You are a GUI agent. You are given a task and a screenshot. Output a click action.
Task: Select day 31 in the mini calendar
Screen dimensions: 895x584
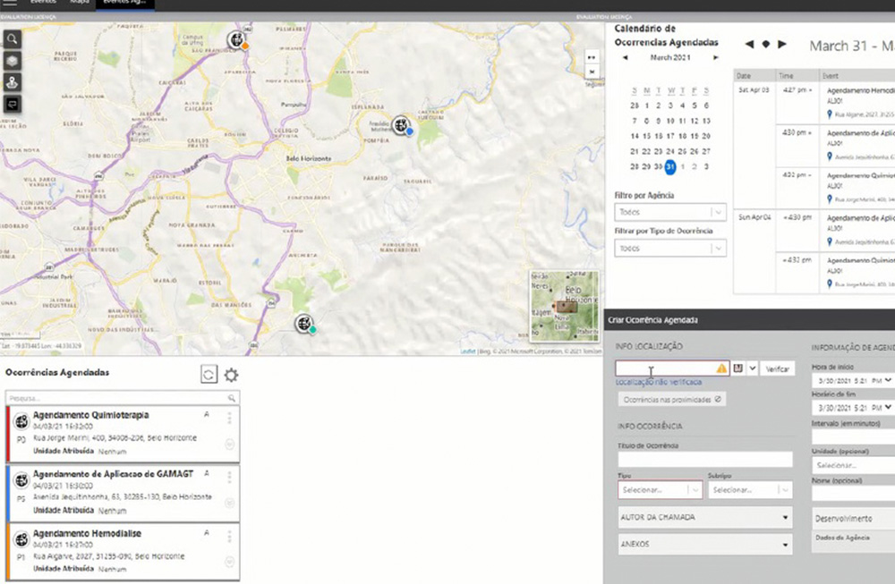point(670,166)
